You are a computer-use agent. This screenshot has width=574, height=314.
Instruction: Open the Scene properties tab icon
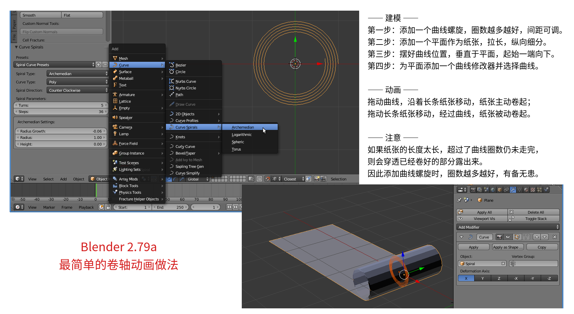tap(486, 190)
